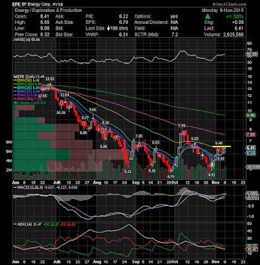Click the 7.55 price tag on right axis
Screen dimensions: 260x265
tap(250, 134)
